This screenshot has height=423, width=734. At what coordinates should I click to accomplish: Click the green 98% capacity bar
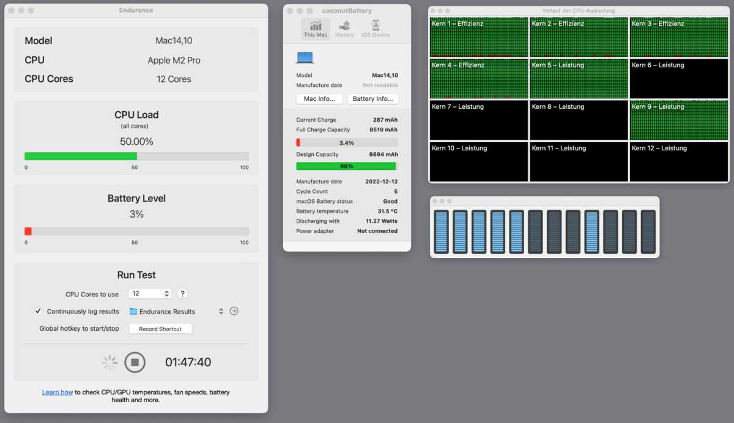coord(347,166)
